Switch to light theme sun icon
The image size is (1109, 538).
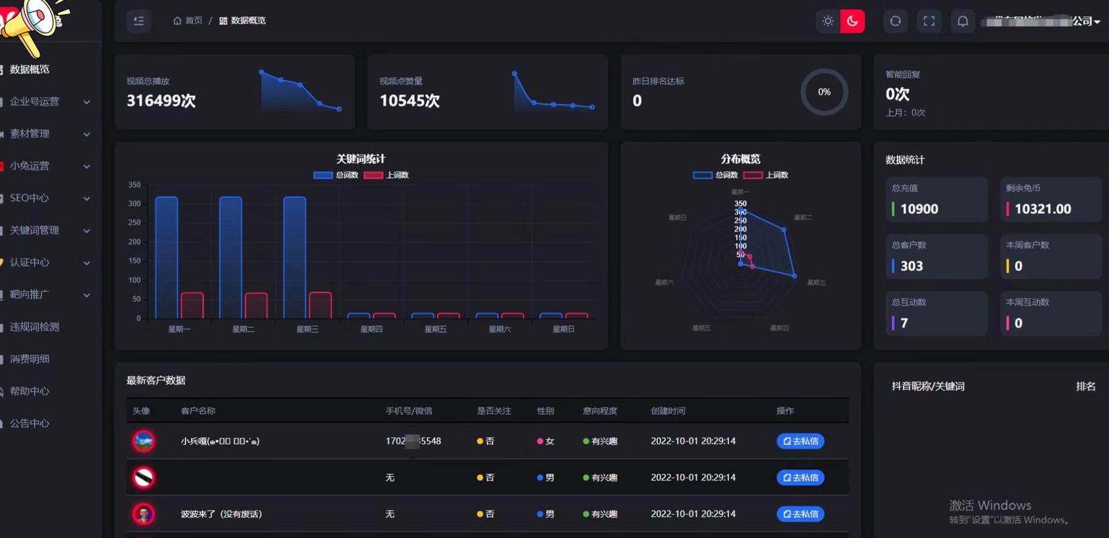828,21
